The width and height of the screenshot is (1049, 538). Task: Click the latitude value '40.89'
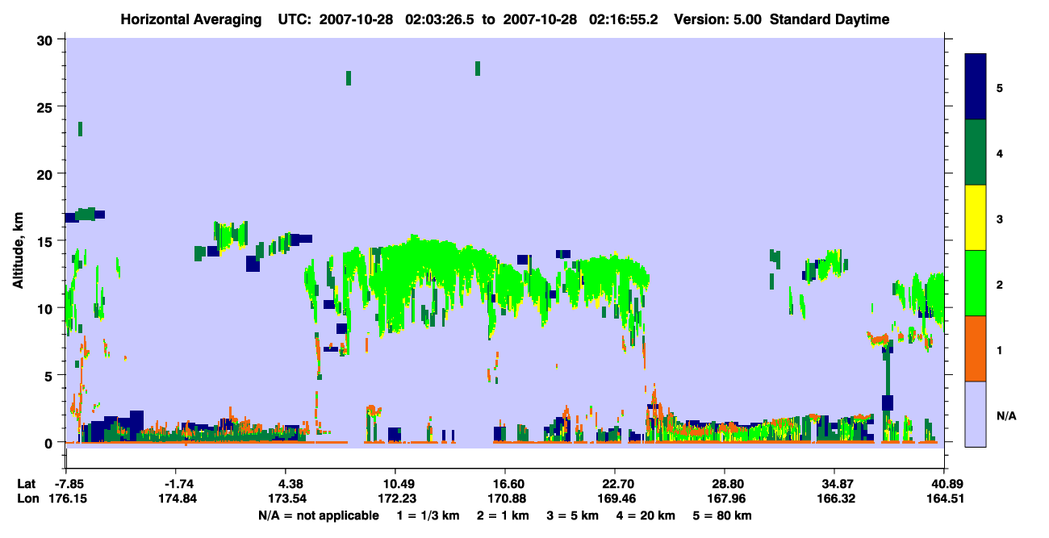[947, 484]
